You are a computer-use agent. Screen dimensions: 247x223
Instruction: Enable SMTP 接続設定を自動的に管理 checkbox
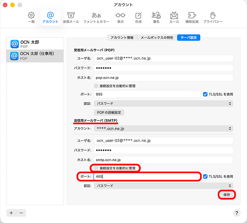coord(97,168)
